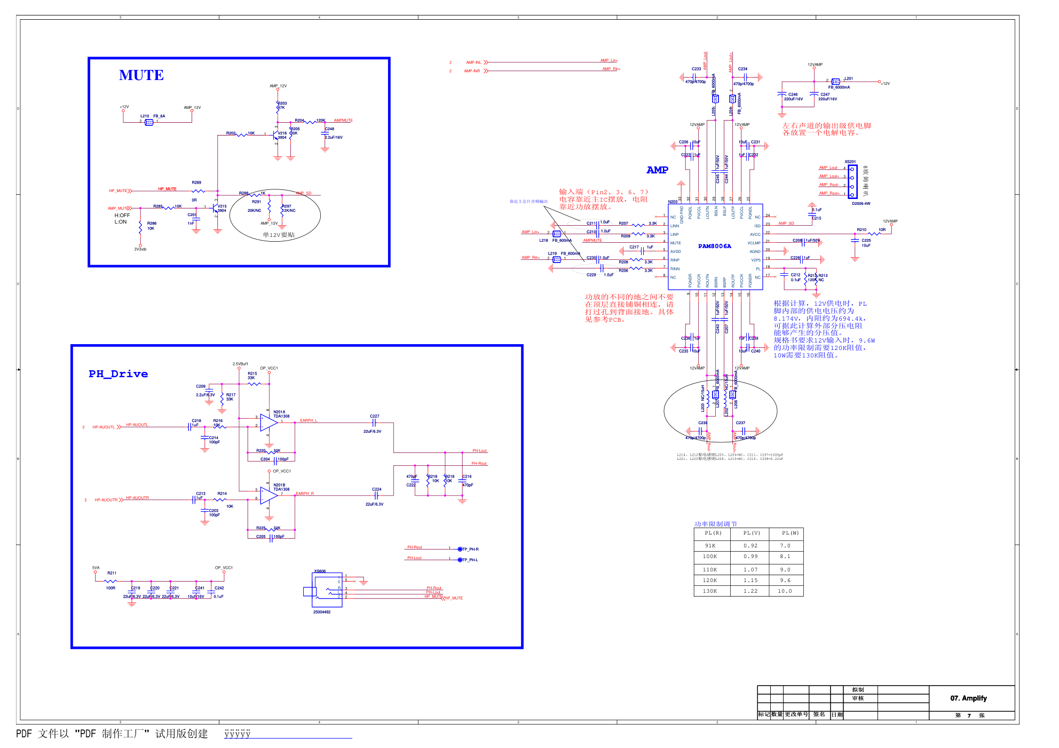Select the PDF 制作工厂 footer text

[112, 734]
